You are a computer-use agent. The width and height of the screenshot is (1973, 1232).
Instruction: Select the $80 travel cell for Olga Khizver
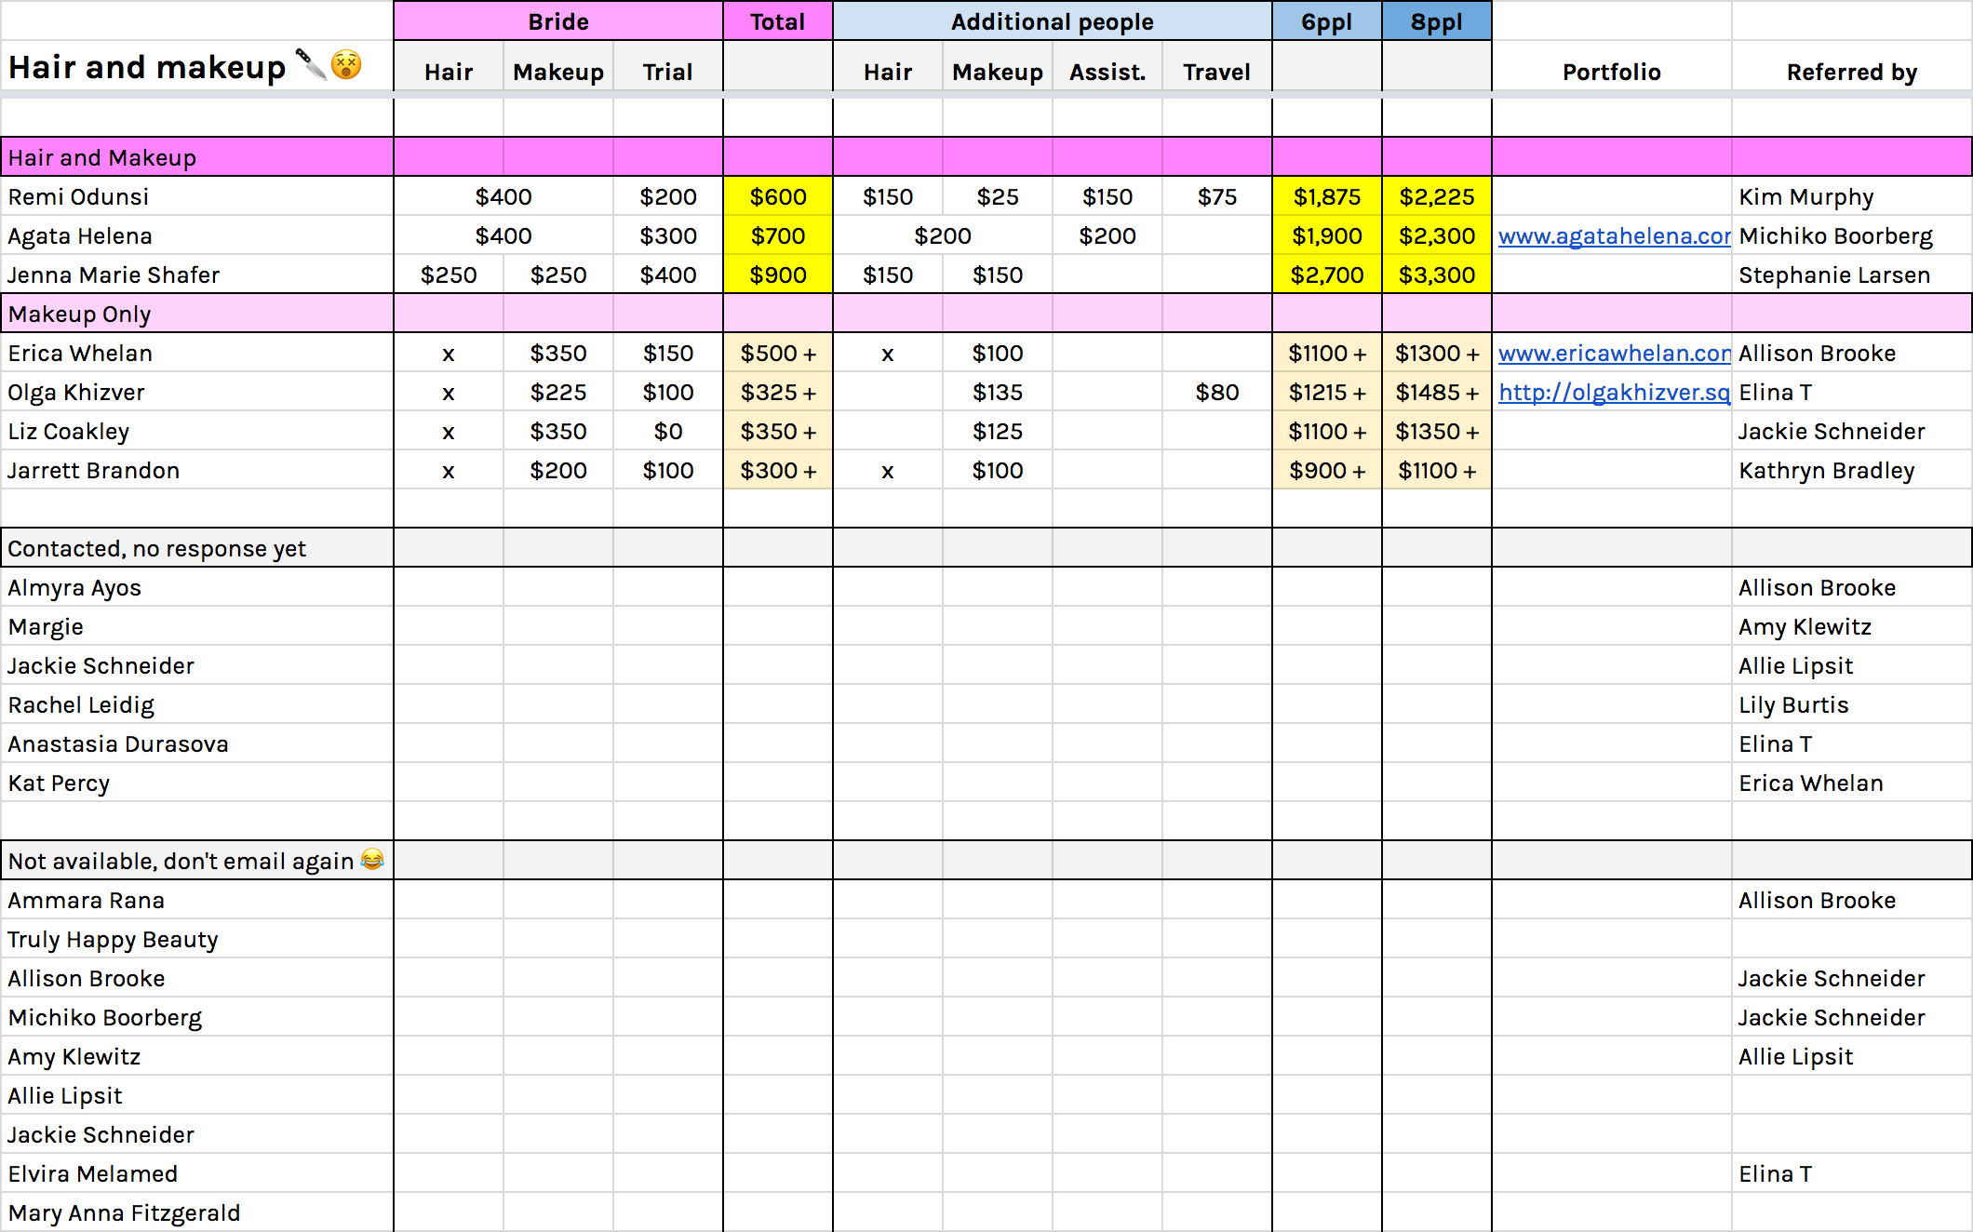click(x=1217, y=393)
